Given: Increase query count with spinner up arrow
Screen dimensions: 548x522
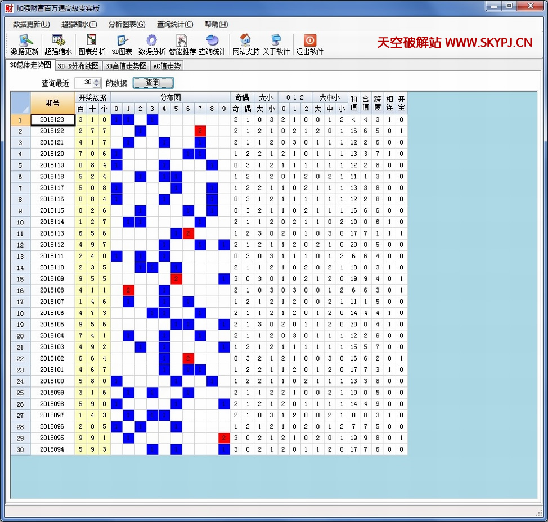Looking at the screenshot, I should pyautogui.click(x=97, y=80).
